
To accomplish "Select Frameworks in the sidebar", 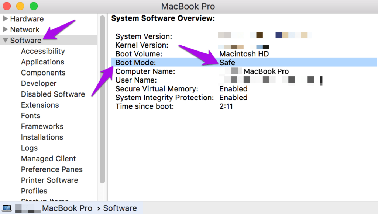I will 42,126.
